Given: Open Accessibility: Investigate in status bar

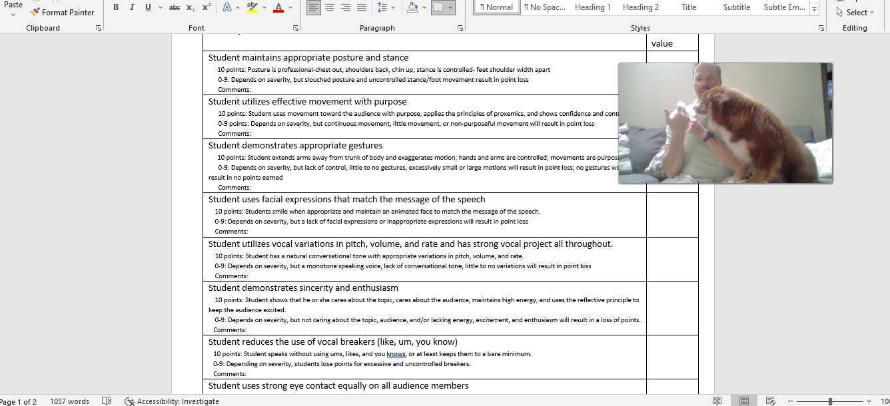Looking at the screenshot, I should pyautogui.click(x=172, y=401).
